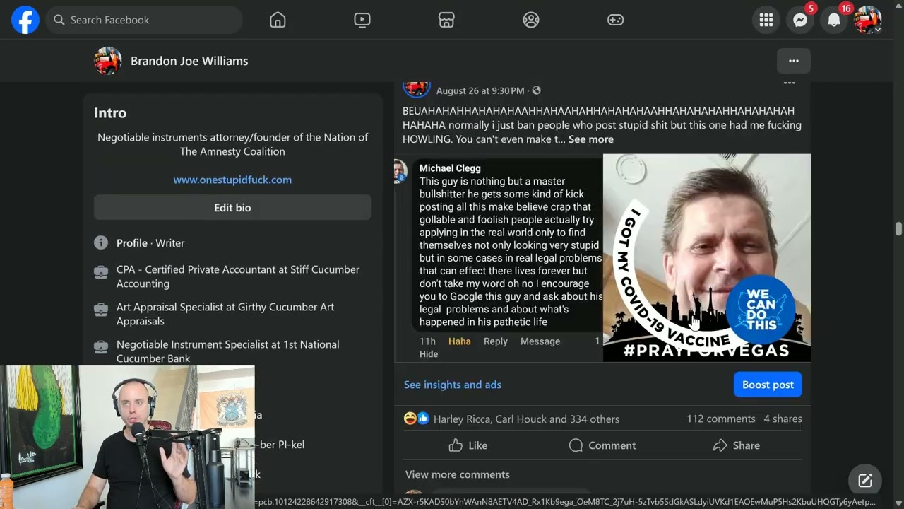Like the post
The width and height of the screenshot is (904, 509).
click(468, 445)
